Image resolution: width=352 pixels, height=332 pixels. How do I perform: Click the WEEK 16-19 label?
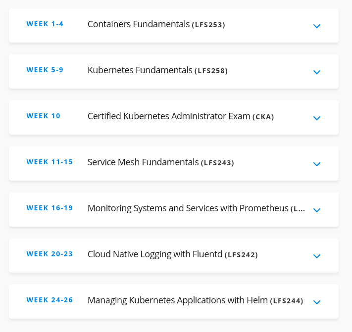50,208
